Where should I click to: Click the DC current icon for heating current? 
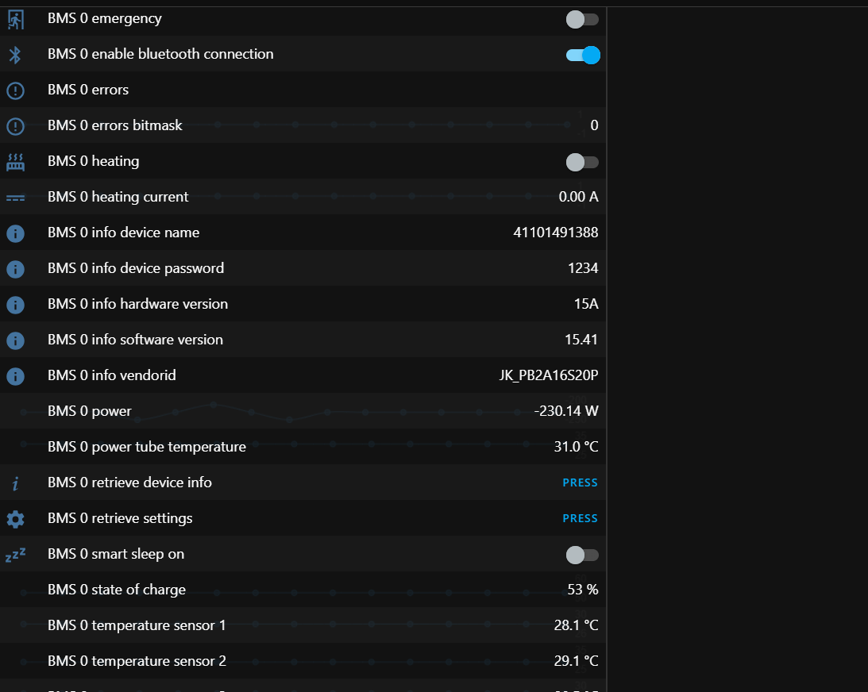click(16, 198)
